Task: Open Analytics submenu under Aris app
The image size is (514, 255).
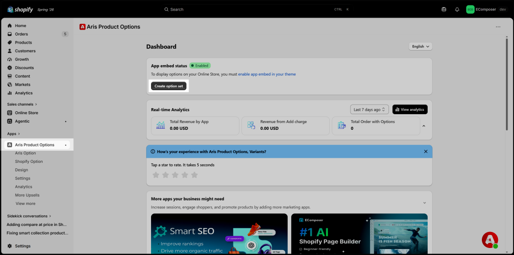Action: (x=24, y=186)
